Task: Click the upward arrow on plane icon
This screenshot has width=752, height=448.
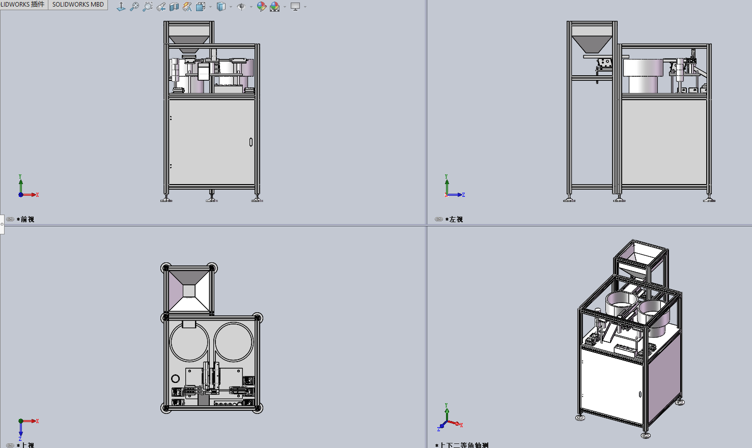Action: pos(121,7)
